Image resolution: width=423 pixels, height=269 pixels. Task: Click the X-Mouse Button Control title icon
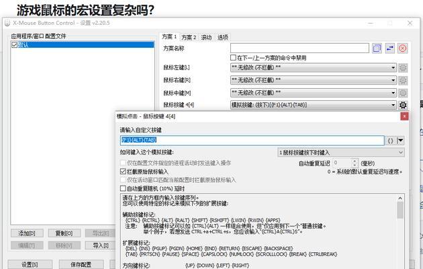click(x=7, y=23)
